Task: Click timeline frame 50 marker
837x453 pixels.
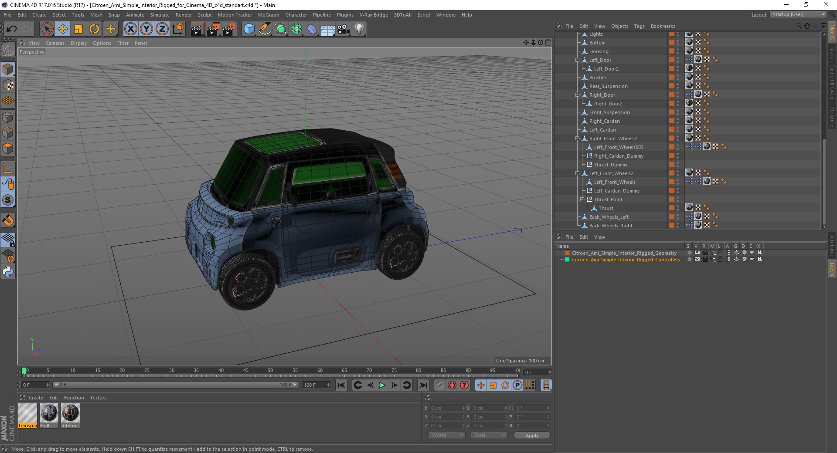Action: point(270,371)
